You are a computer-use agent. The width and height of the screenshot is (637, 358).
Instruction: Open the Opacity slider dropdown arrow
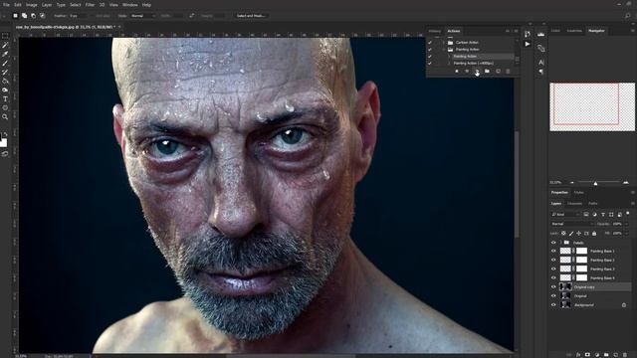626,224
